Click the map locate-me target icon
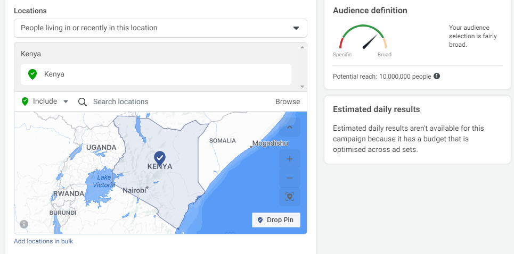Image resolution: width=514 pixels, height=254 pixels. click(290, 197)
